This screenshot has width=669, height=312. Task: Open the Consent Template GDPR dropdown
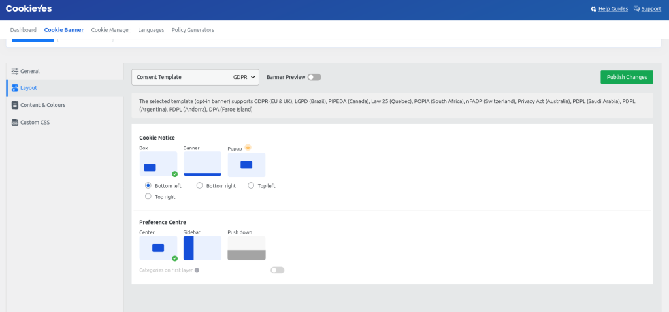click(x=195, y=77)
